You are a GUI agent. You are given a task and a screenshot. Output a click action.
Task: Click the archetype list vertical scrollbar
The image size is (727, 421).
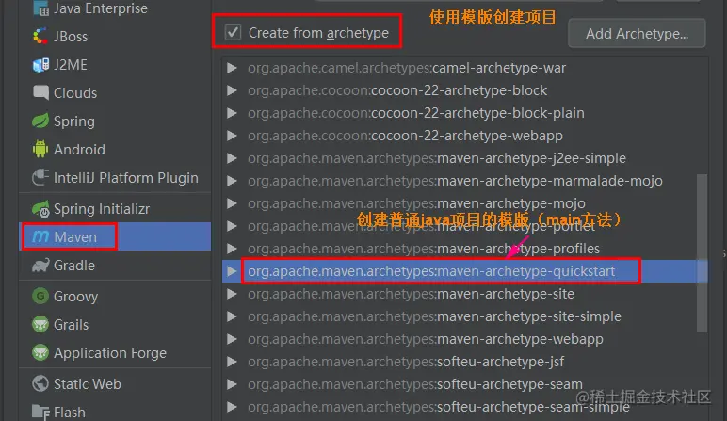[x=702, y=253]
